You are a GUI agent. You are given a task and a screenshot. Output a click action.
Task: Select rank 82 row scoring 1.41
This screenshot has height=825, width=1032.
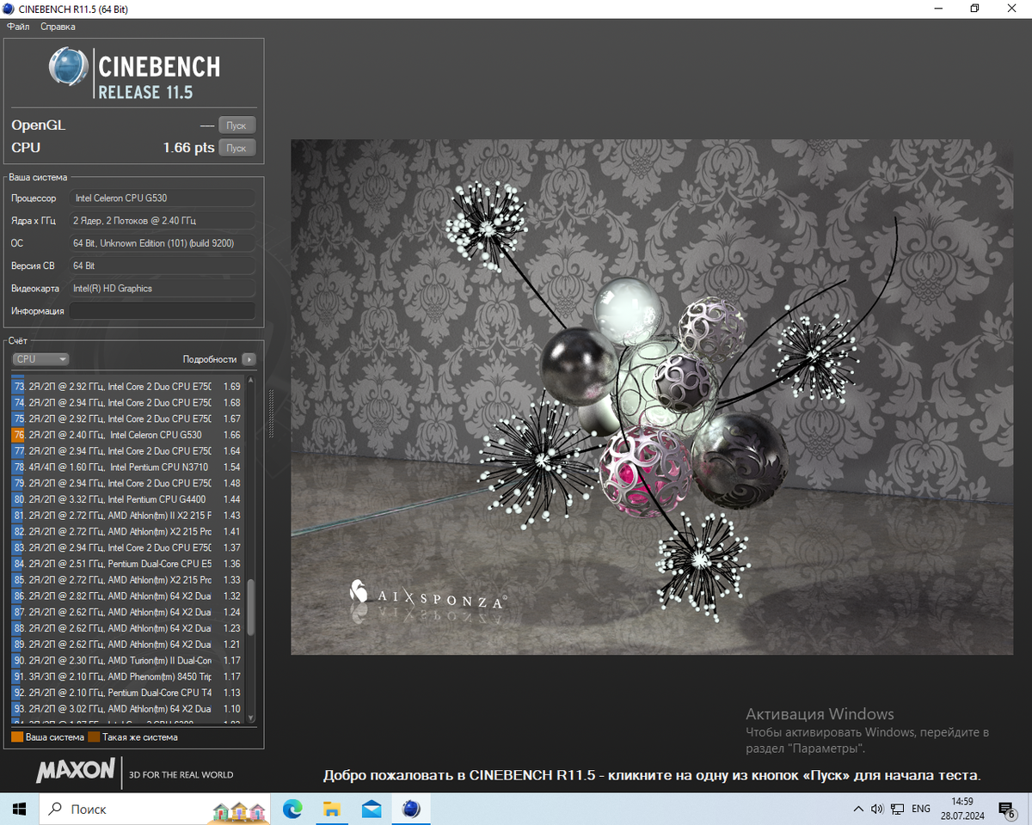coord(128,532)
